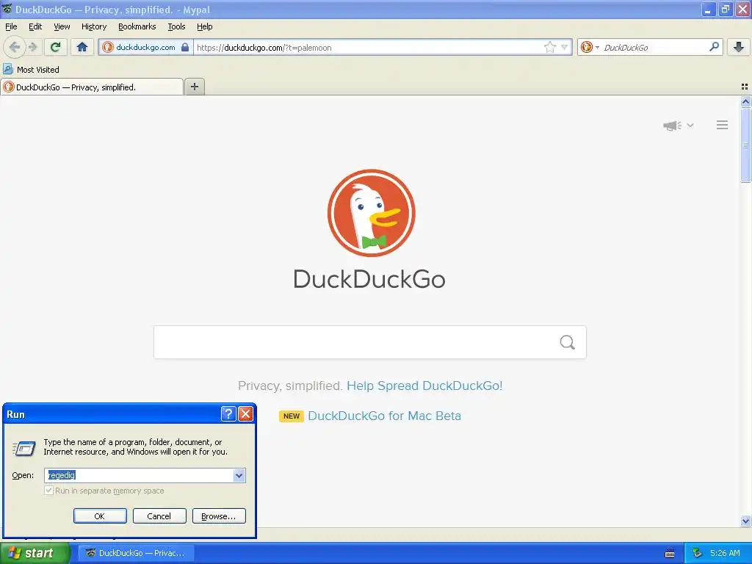Screen dimensions: 752x564
Task: Open the Edit menu
Action: tap(35, 27)
